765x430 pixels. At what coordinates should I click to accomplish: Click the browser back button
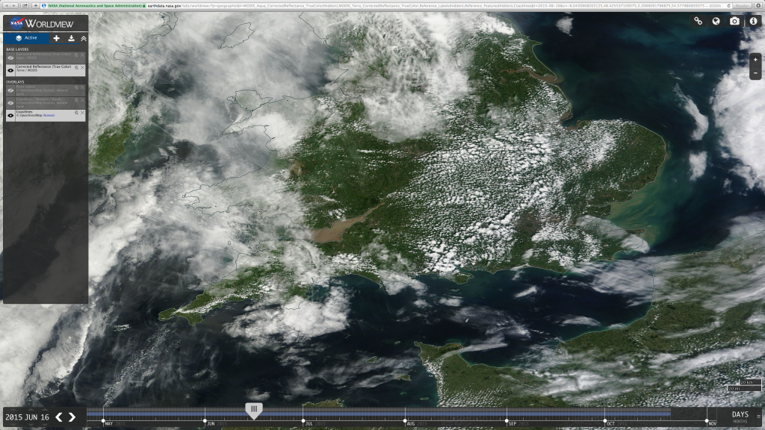coord(7,5)
